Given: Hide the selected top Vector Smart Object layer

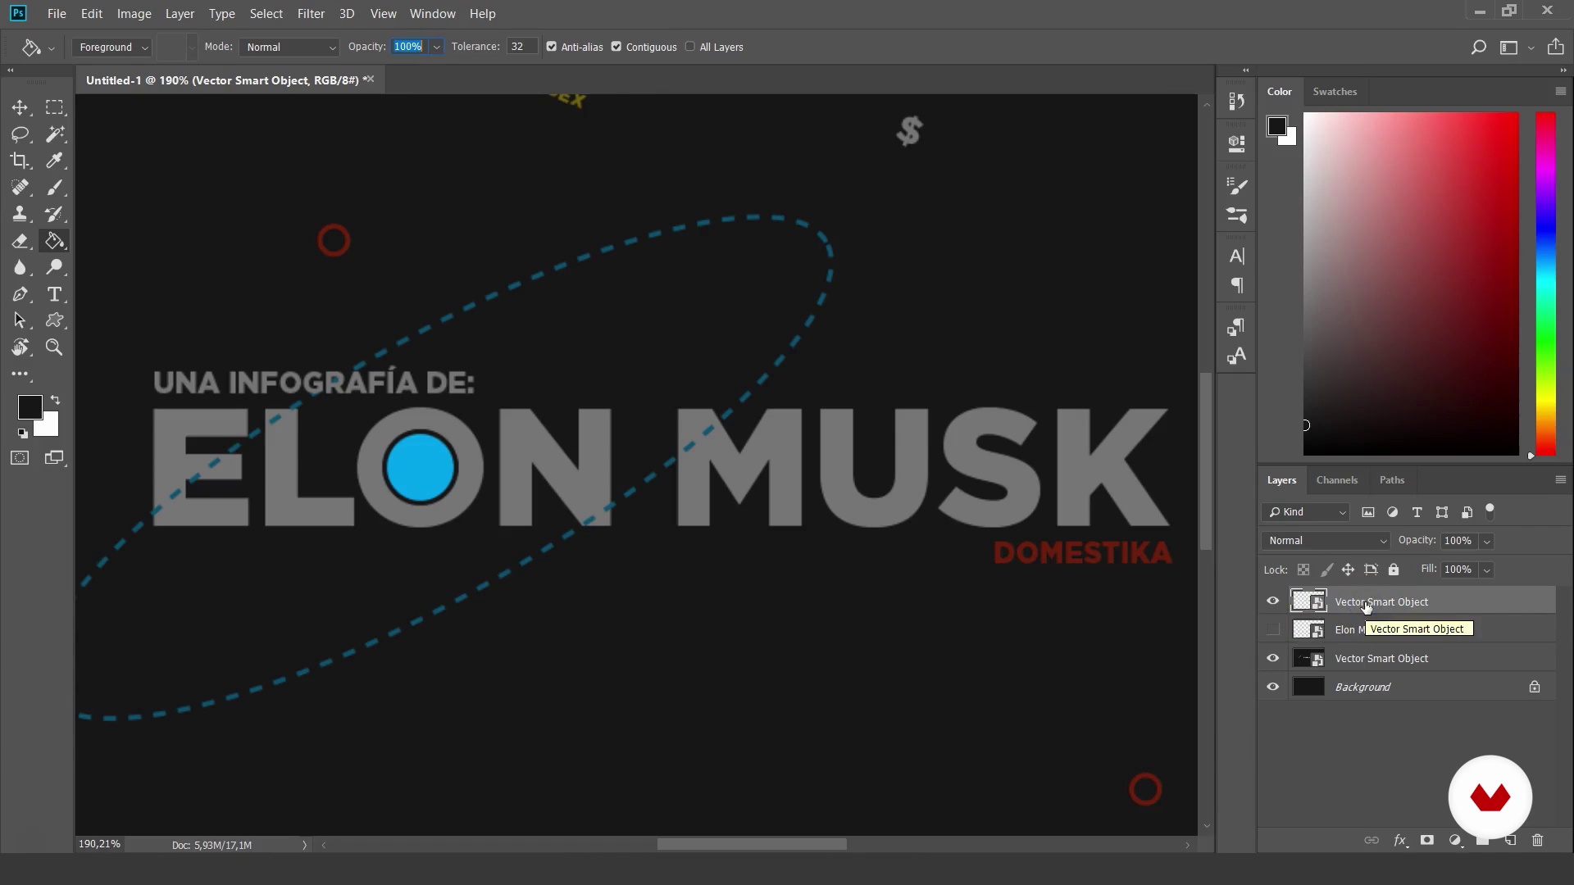Looking at the screenshot, I should click(x=1272, y=601).
